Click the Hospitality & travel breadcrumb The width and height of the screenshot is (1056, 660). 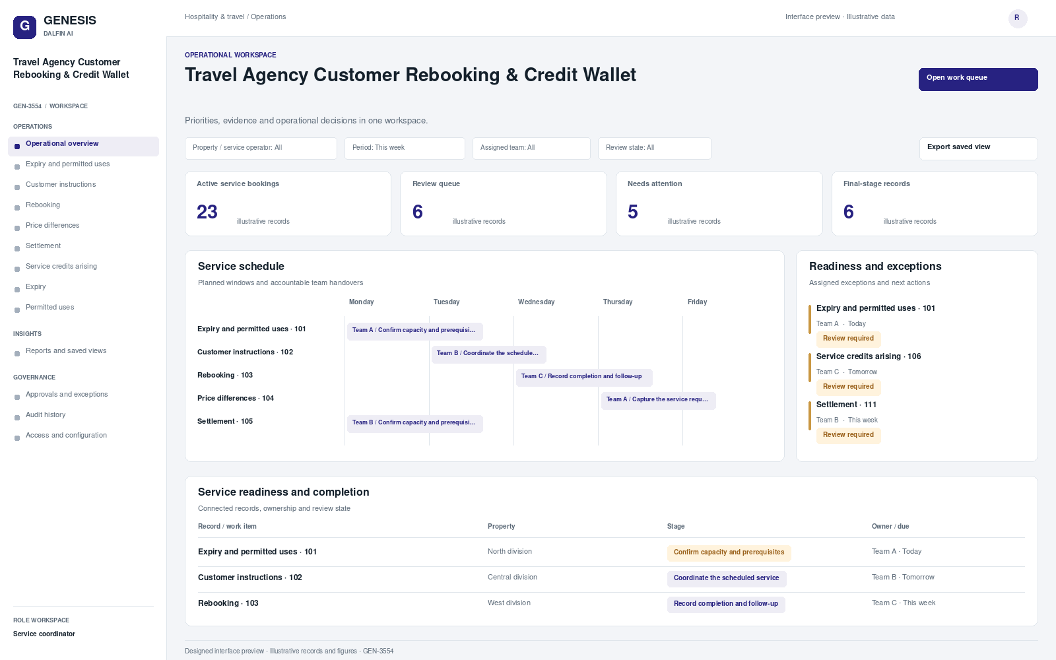coord(214,17)
